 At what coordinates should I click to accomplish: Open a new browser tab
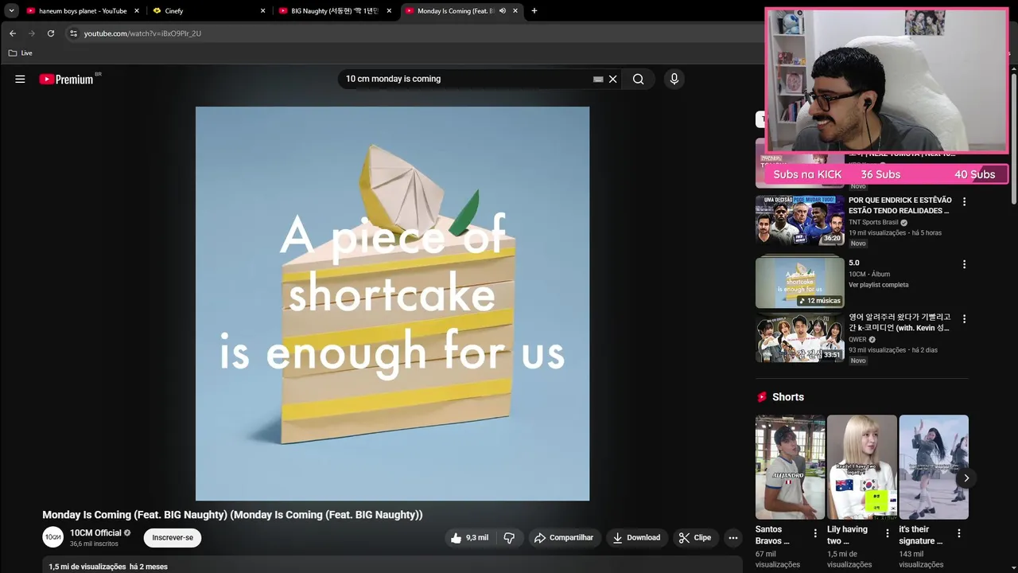pyautogui.click(x=534, y=11)
